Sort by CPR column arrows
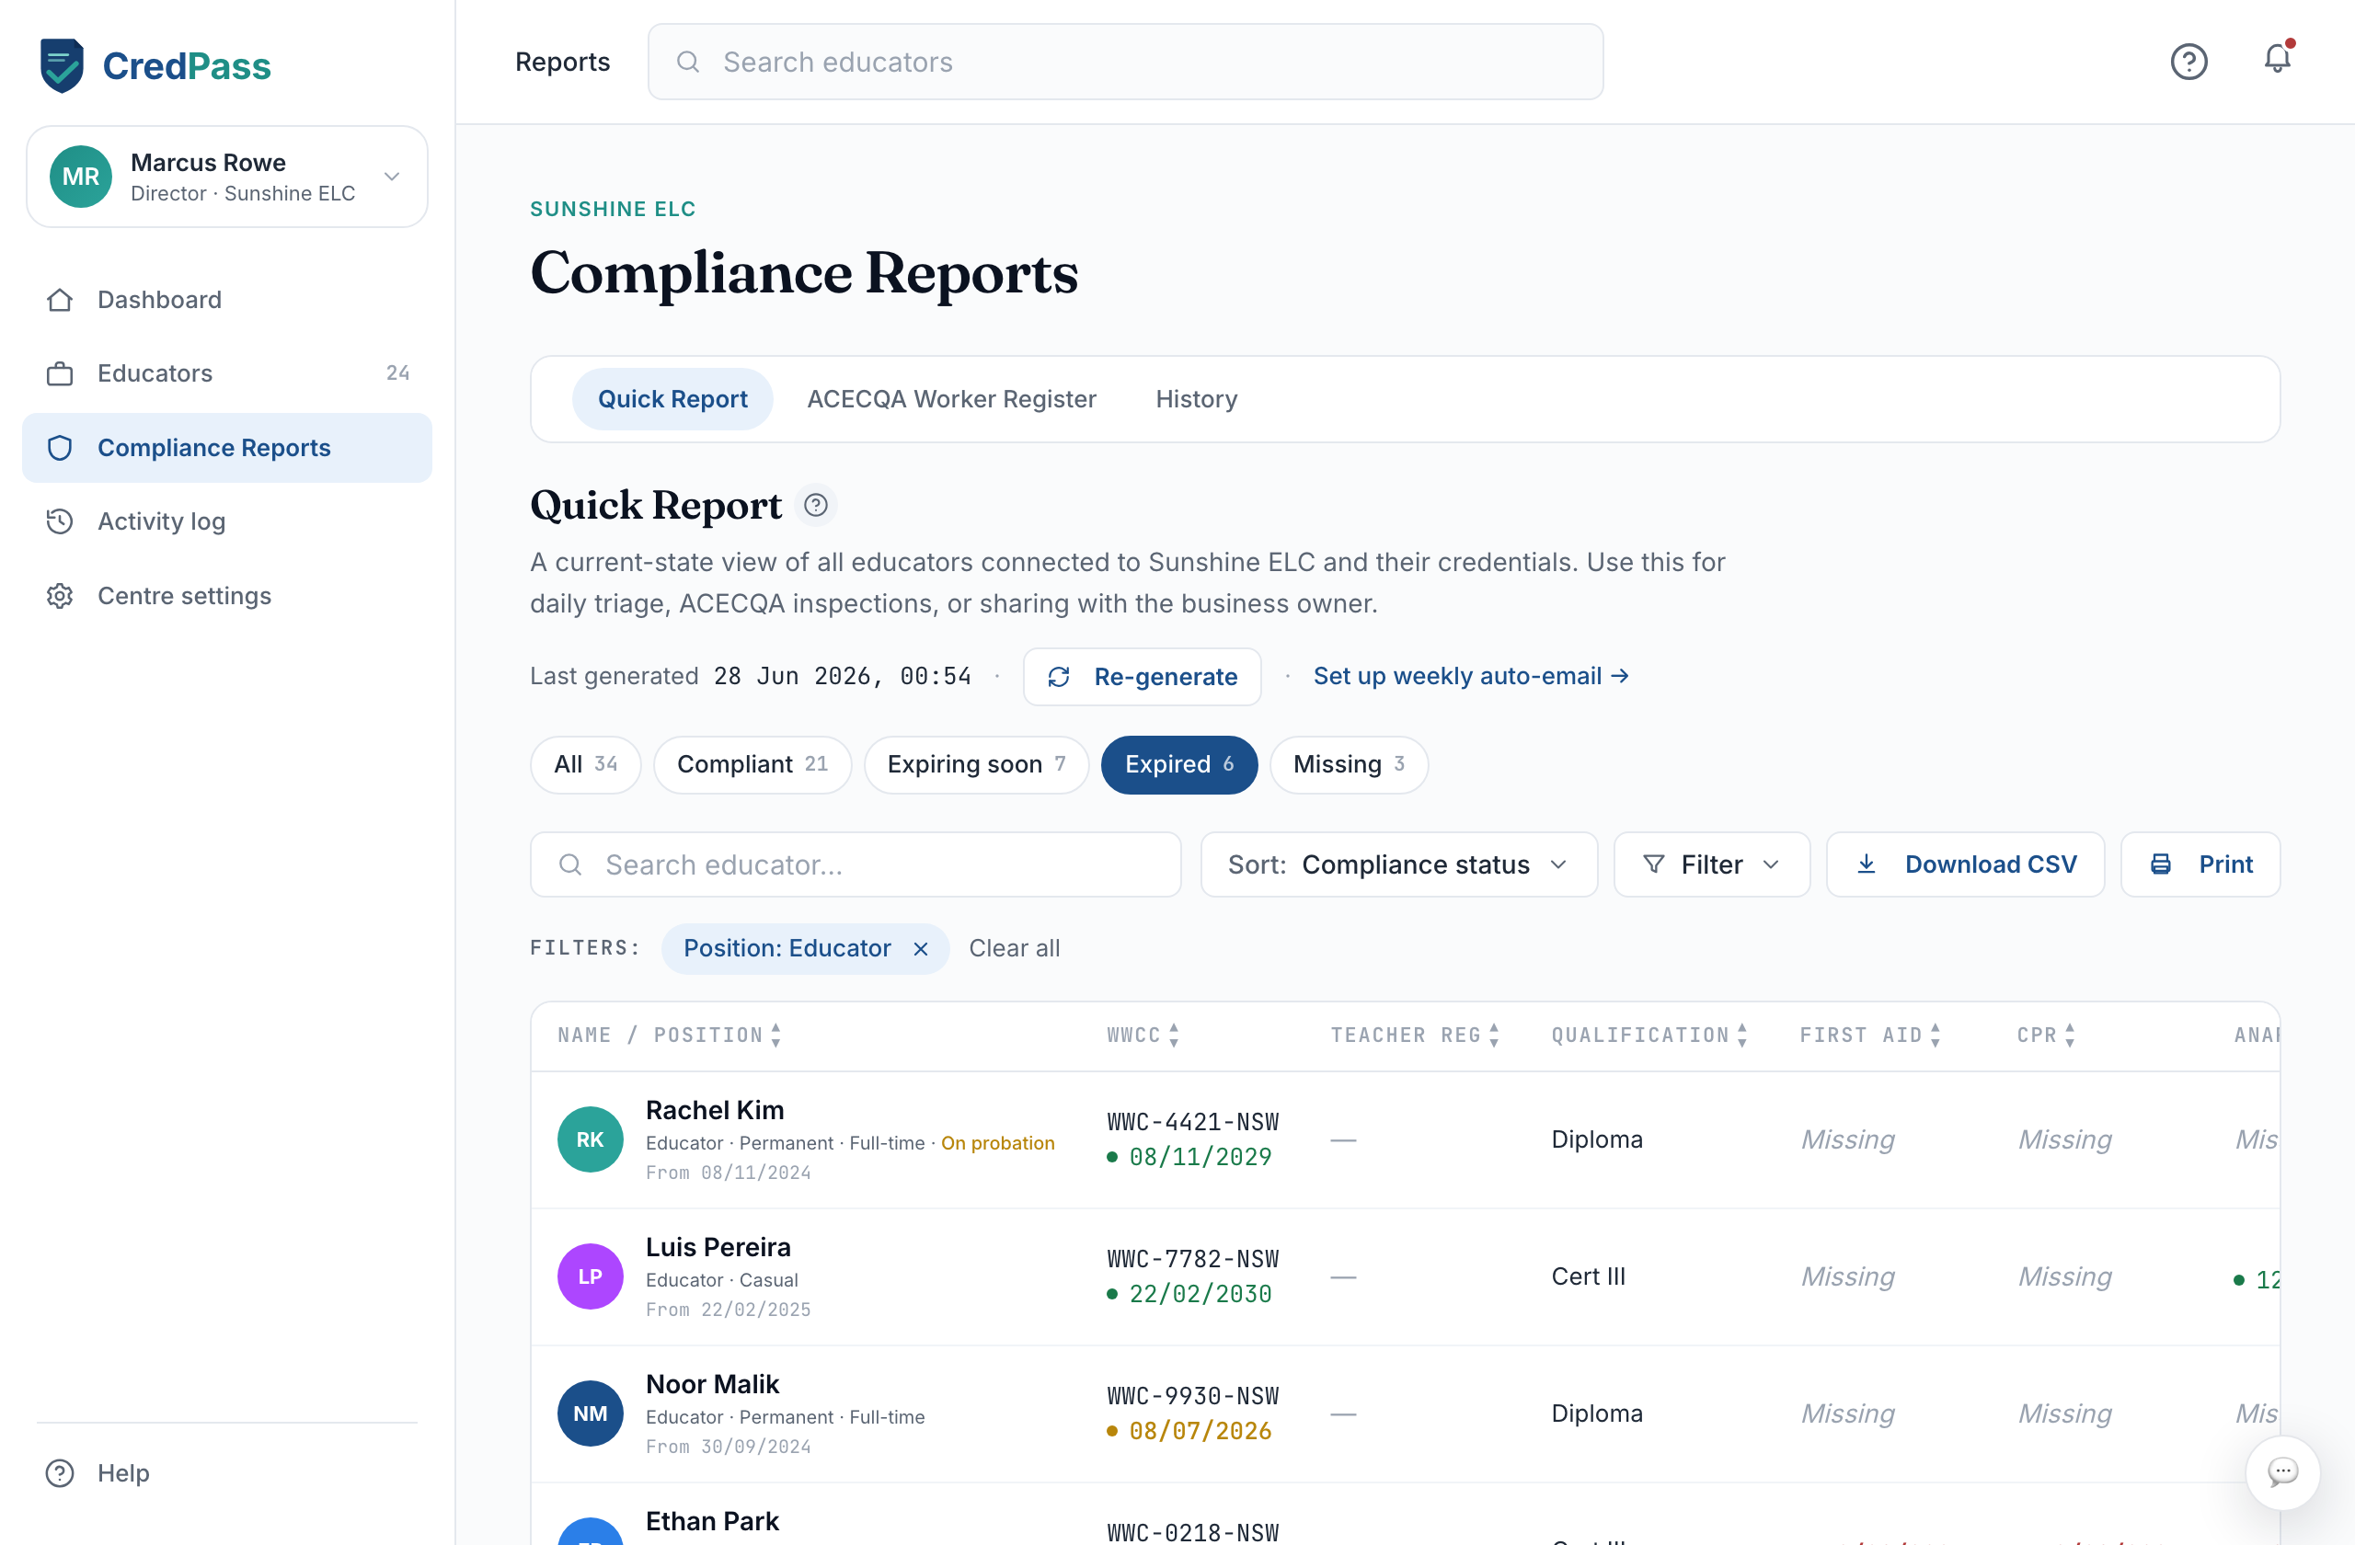The image size is (2355, 1545). click(2070, 1035)
